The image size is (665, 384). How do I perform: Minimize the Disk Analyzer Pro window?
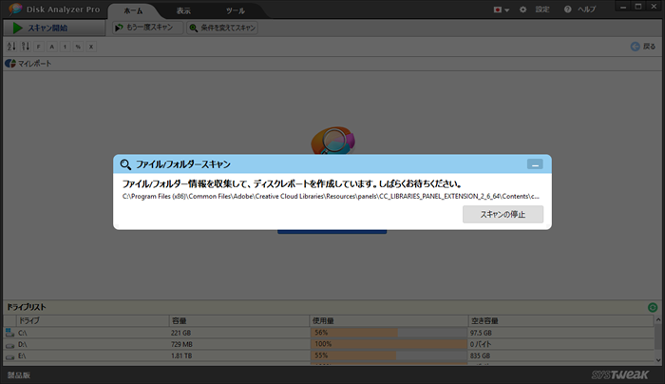[623, 7]
